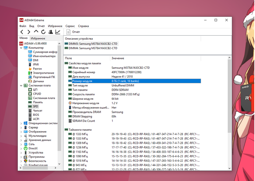The width and height of the screenshot is (255, 181).
Task: Expand the Мультимедиа tree node
Action: (x=21, y=136)
